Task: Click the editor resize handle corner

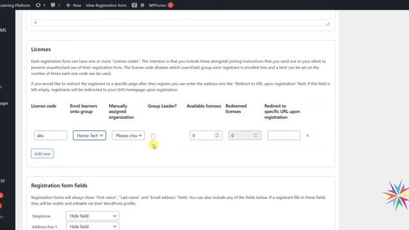Action: pyautogui.click(x=328, y=24)
